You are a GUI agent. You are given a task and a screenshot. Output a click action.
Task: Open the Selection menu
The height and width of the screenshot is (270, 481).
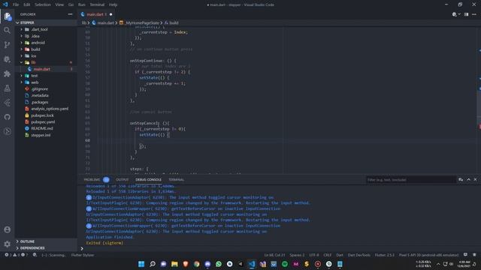pyautogui.click(x=43, y=4)
